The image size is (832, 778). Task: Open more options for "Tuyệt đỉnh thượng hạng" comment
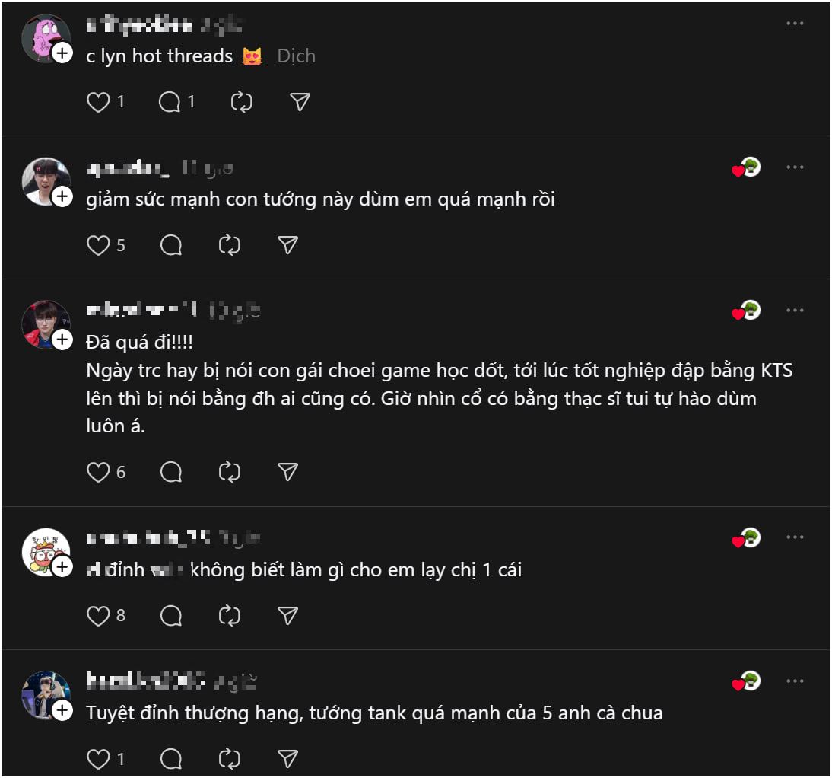(x=795, y=681)
